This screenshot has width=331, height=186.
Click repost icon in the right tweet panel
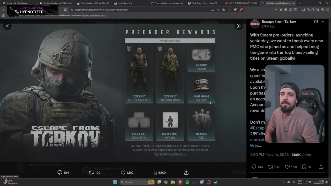270,167
